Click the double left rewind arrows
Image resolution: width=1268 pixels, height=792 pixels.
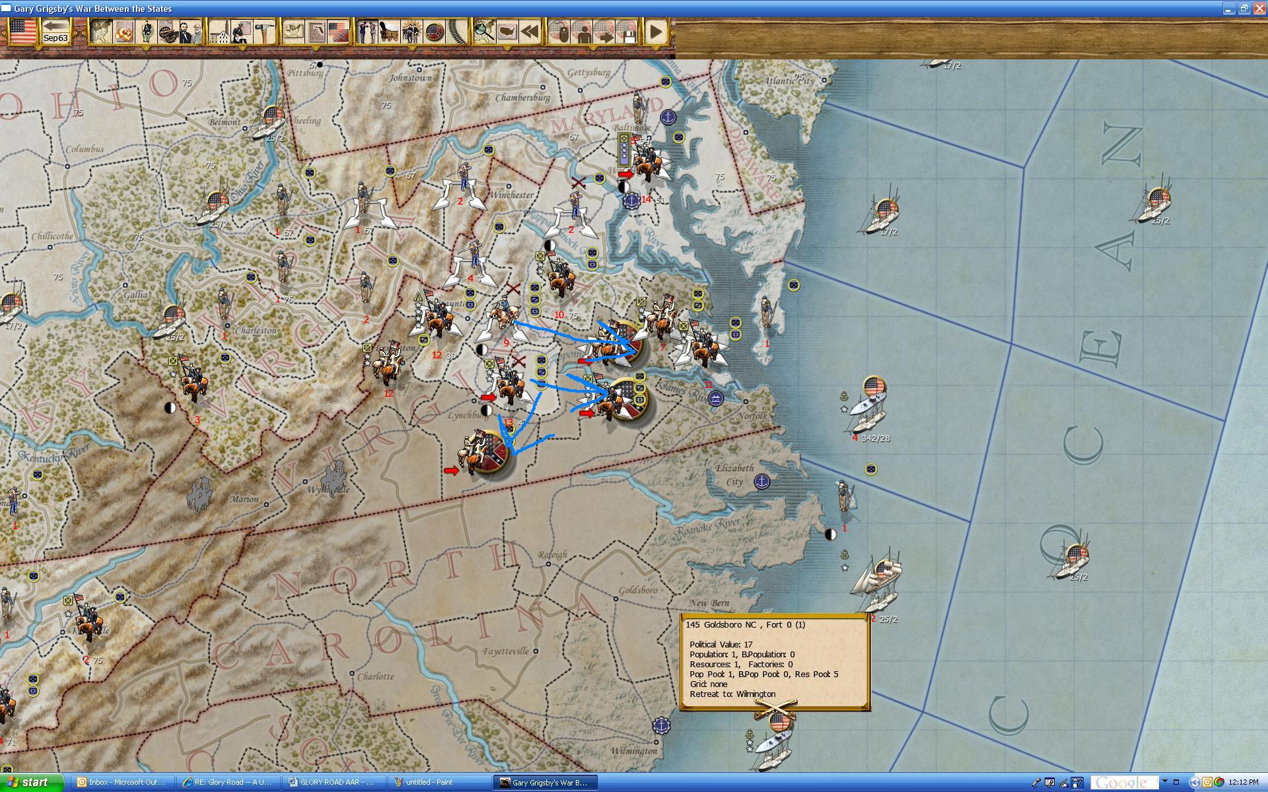pyautogui.click(x=530, y=31)
